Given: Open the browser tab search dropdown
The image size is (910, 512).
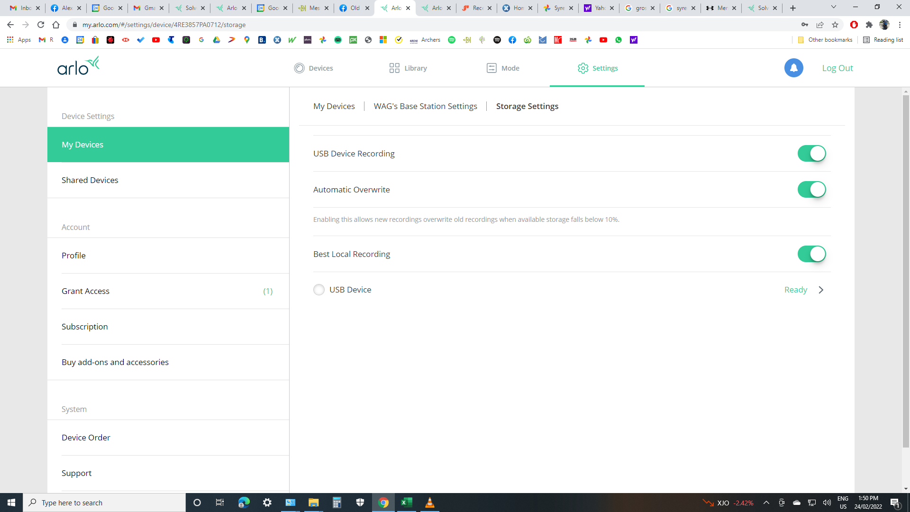Looking at the screenshot, I should (x=833, y=8).
